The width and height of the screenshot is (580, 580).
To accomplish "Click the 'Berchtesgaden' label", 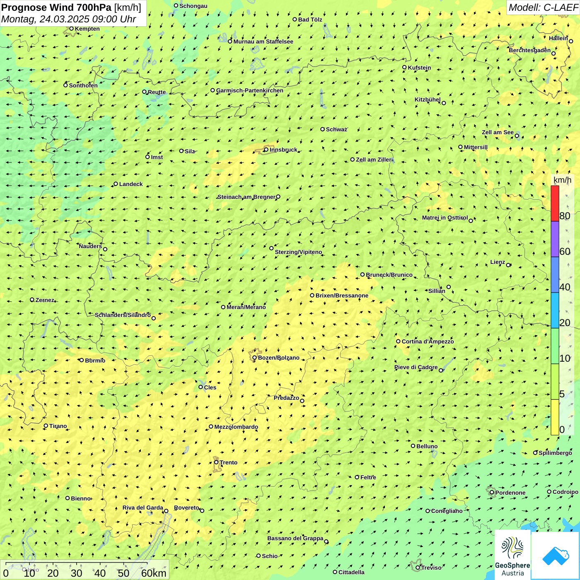I will coord(530,50).
